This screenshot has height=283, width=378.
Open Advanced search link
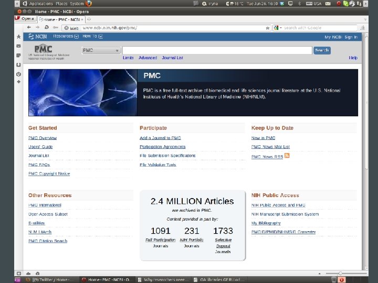(x=148, y=58)
